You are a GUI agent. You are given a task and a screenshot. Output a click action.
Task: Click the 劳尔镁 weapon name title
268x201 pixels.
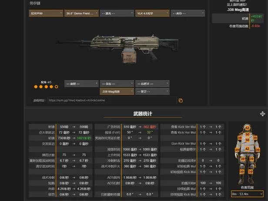(35, 3)
